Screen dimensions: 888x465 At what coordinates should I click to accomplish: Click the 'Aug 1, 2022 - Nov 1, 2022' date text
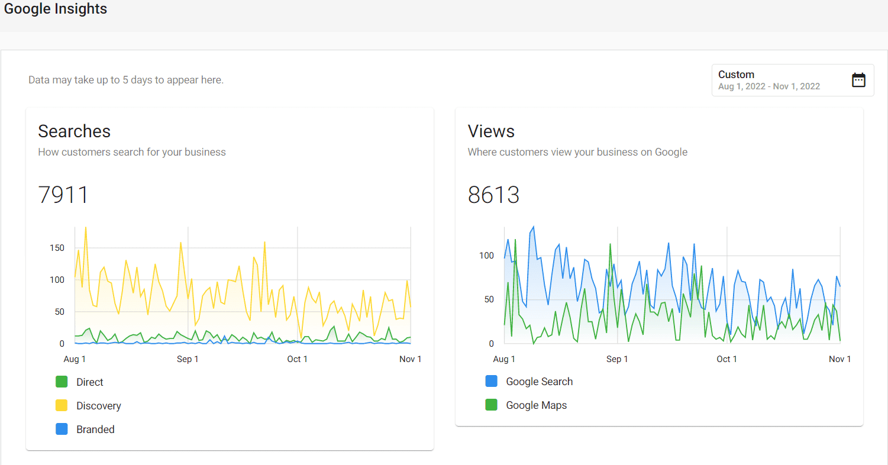769,86
